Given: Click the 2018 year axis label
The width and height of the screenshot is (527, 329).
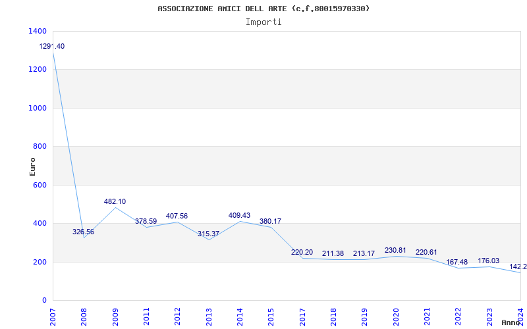Looking at the screenshot, I should click(x=333, y=317).
